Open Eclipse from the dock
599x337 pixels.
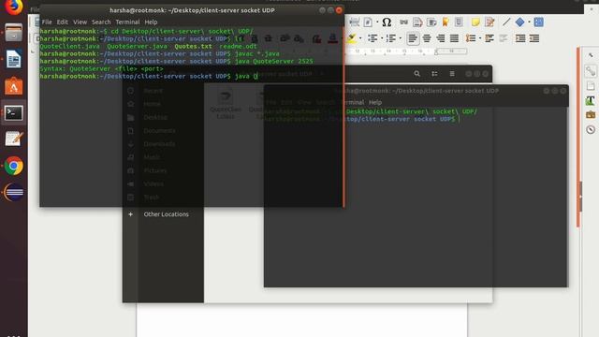(x=14, y=192)
